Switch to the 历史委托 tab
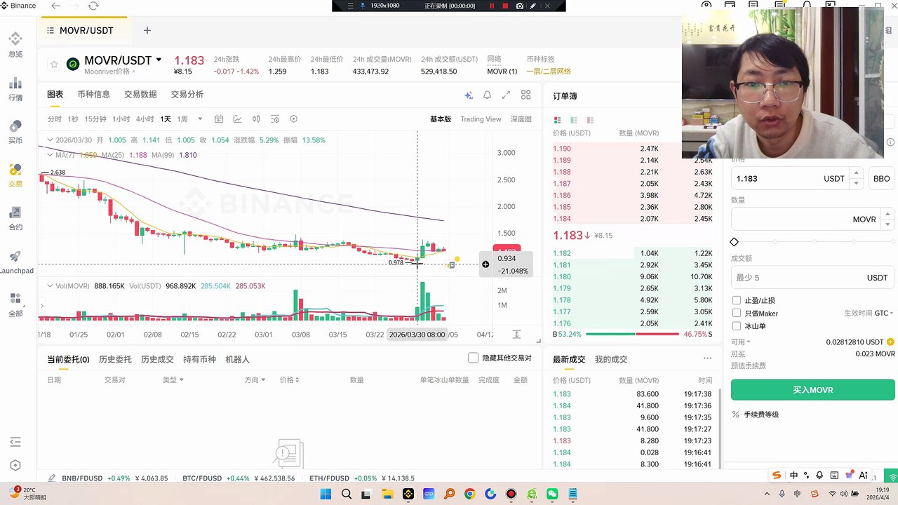 [x=115, y=359]
